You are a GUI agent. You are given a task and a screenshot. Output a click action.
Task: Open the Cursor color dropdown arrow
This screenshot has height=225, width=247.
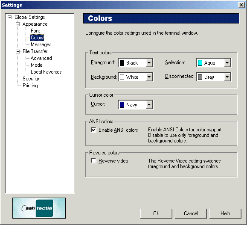149,105
